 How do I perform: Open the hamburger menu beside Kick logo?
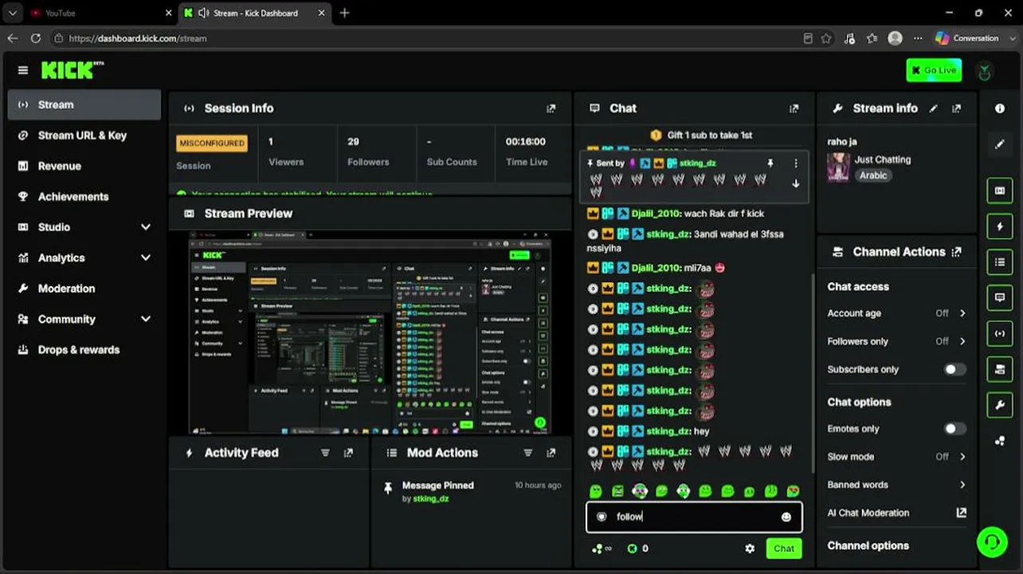coord(23,70)
